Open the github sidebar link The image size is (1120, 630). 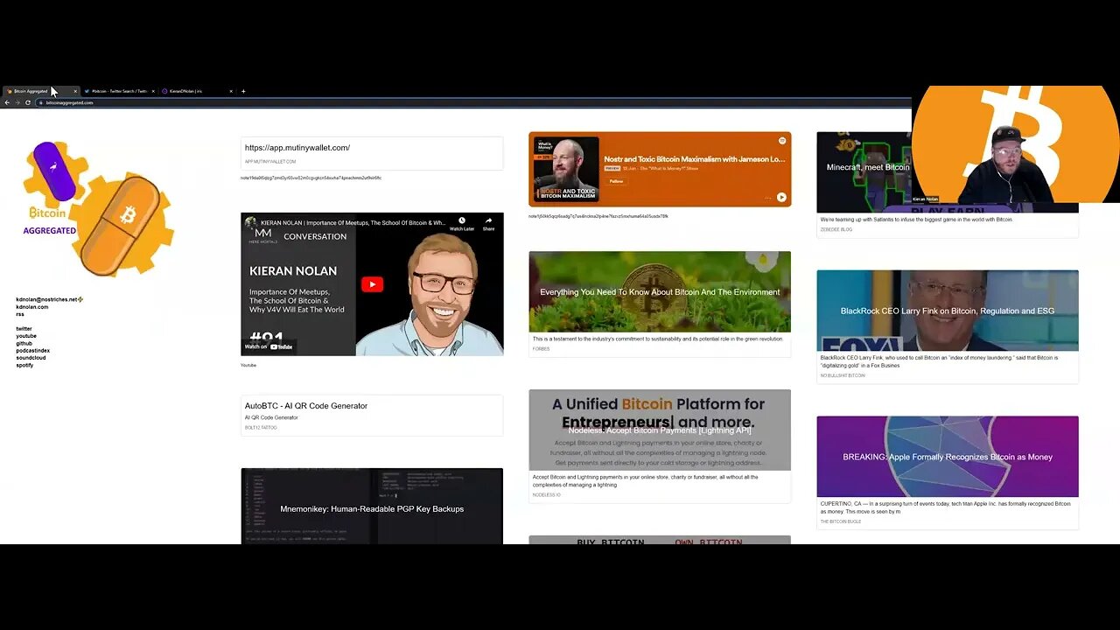click(24, 343)
